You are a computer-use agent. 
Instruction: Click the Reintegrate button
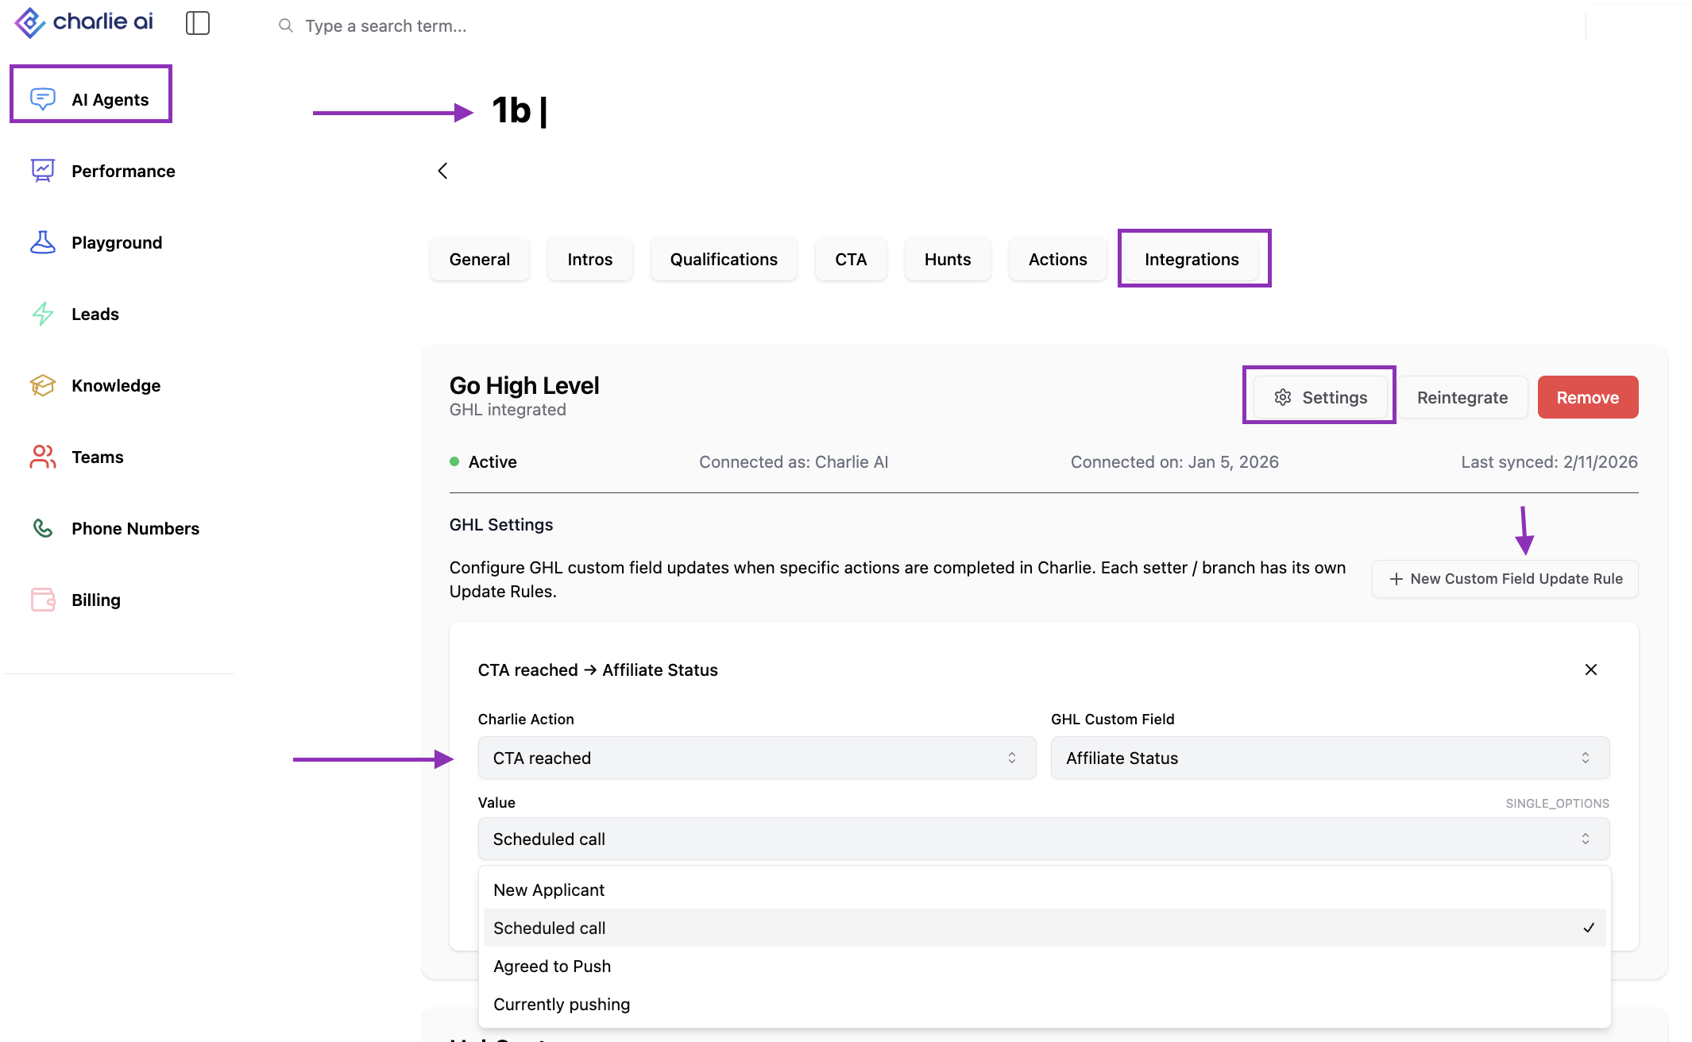(x=1462, y=397)
